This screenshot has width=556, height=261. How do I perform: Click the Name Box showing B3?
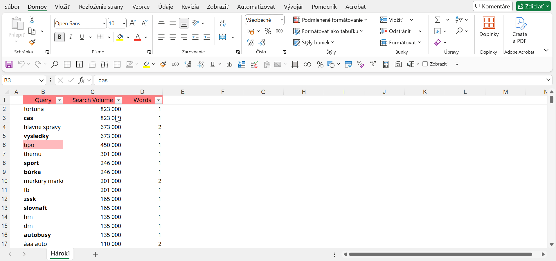pos(20,80)
